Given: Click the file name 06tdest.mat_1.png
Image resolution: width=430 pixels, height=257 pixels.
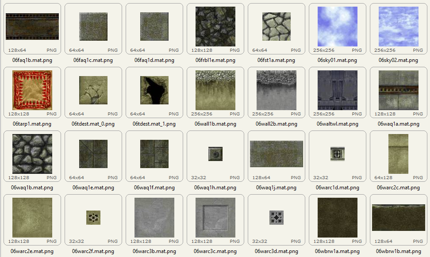Looking at the screenshot, I should [154, 124].
